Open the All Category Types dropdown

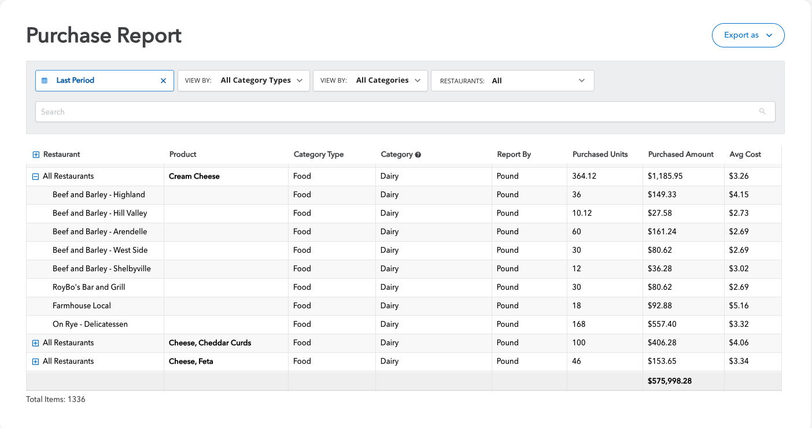pos(243,80)
